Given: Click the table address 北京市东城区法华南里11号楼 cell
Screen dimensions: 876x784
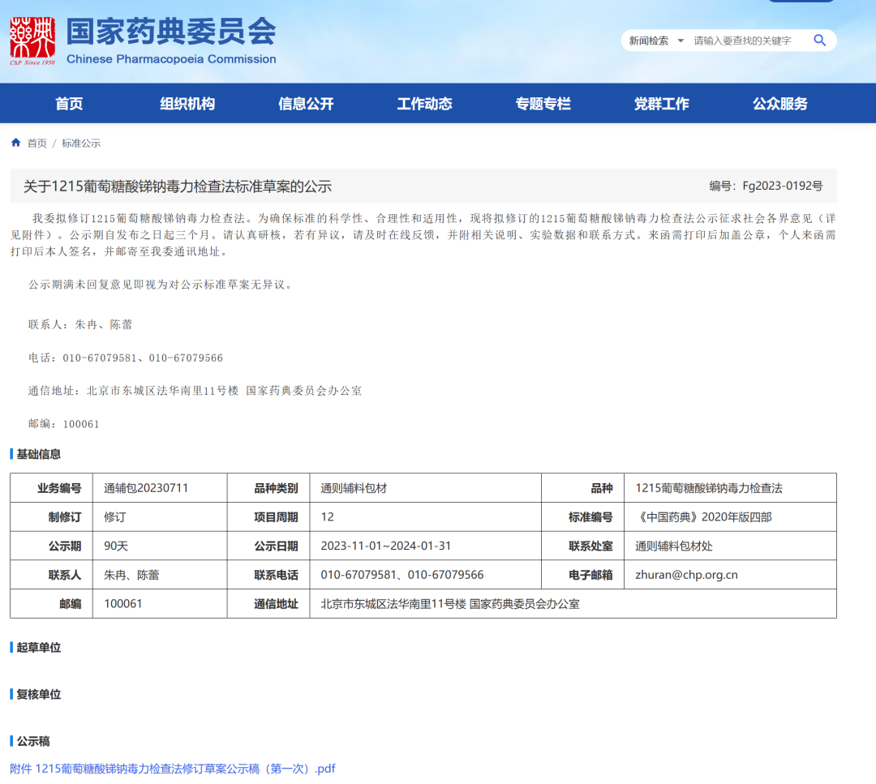Looking at the screenshot, I should [x=573, y=604].
